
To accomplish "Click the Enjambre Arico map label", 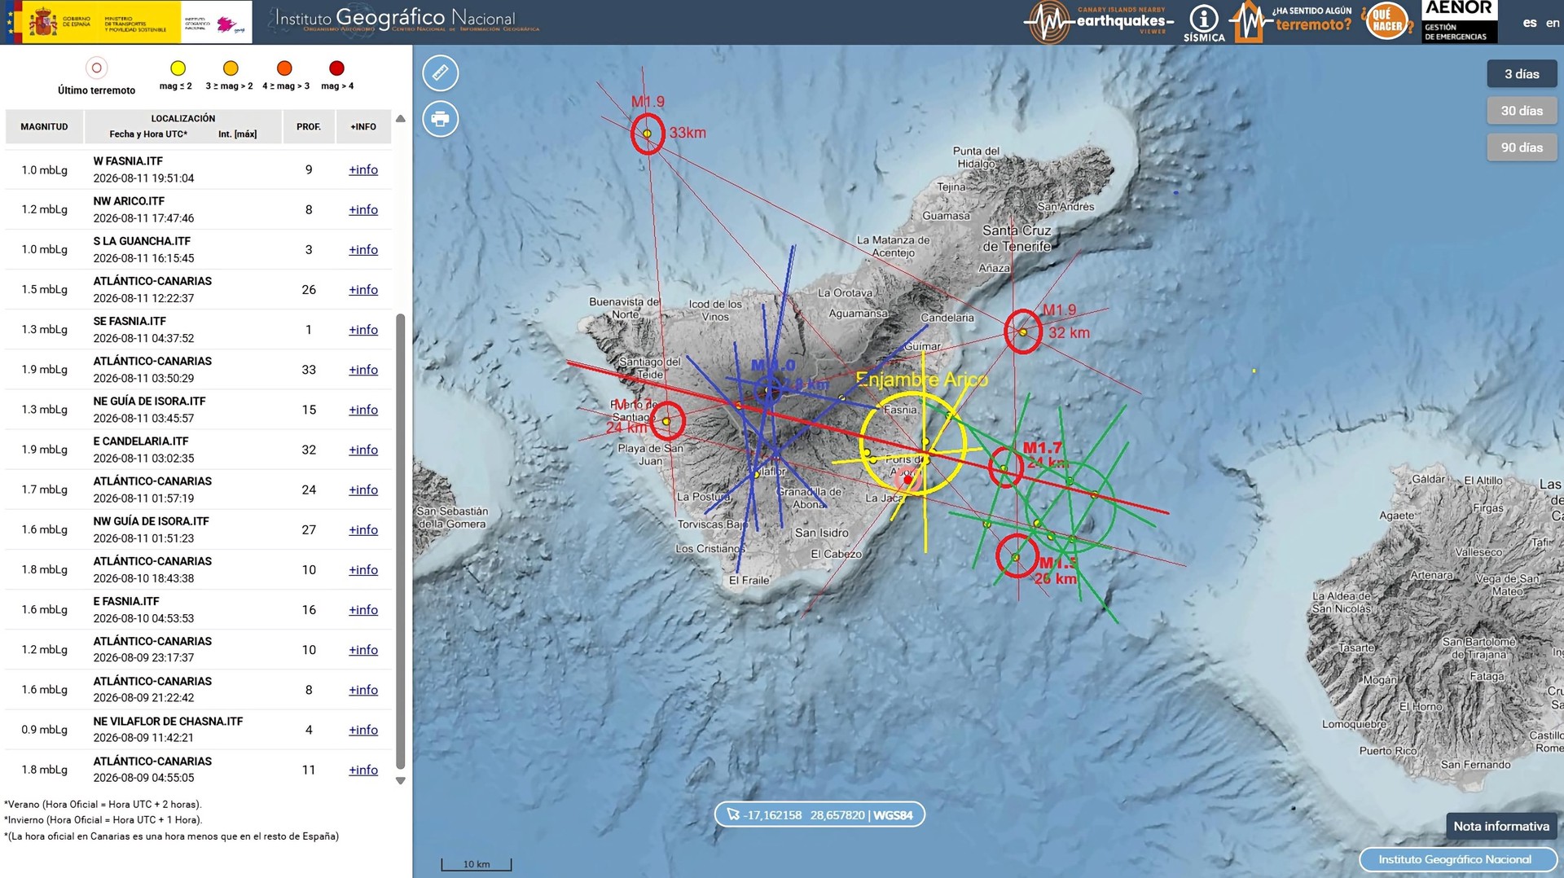I will [921, 380].
